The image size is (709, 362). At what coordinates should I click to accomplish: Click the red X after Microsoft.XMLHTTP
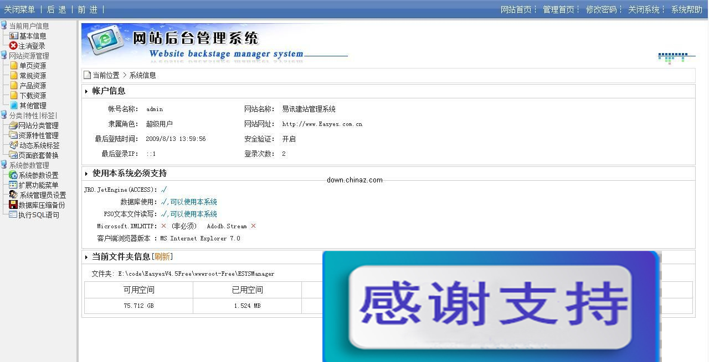pos(163,226)
